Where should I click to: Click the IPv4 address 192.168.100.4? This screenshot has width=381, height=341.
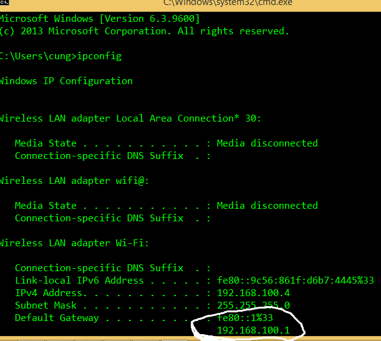[253, 293]
